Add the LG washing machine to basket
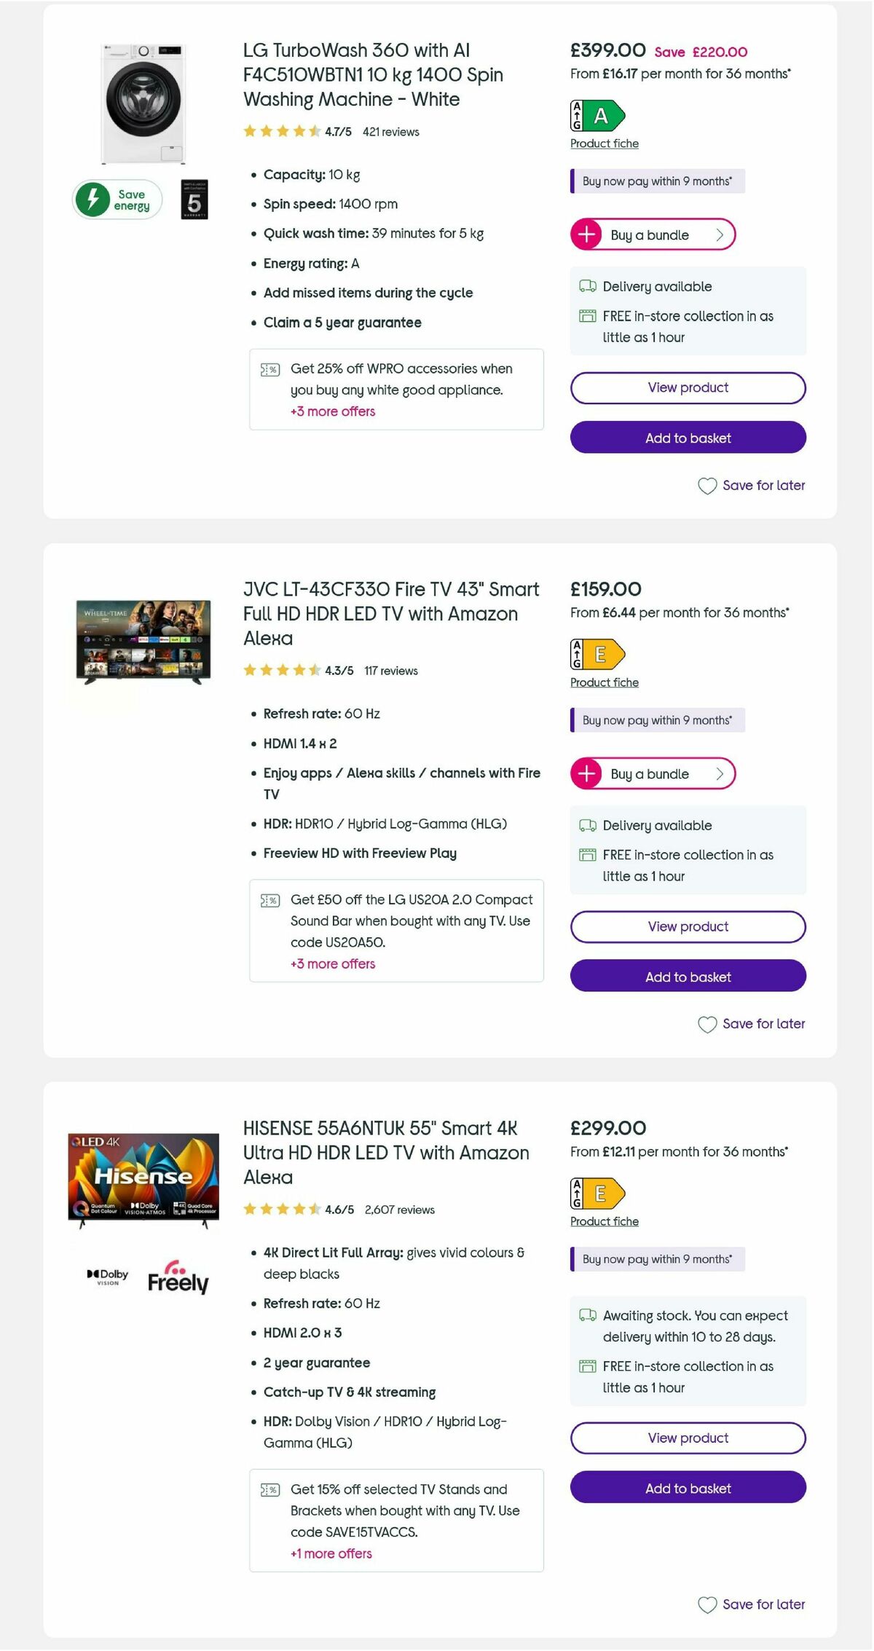This screenshot has width=874, height=1651. (688, 438)
